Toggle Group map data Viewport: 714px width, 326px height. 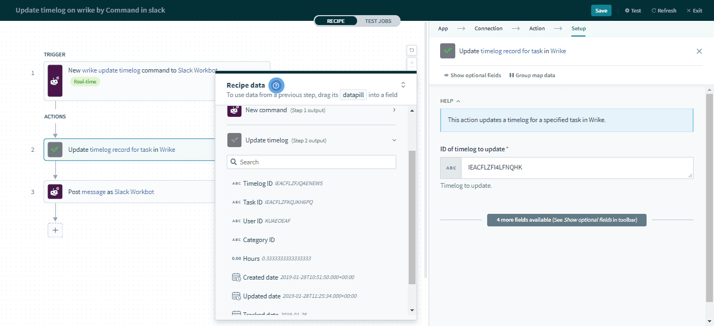click(532, 76)
